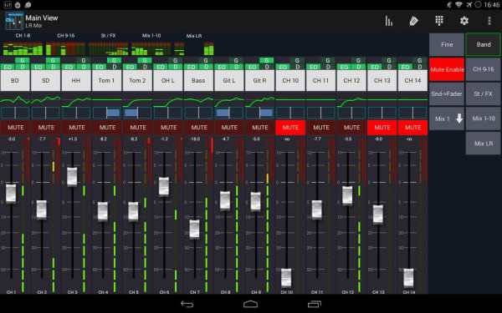Open the overflow menu dots

pyautogui.click(x=489, y=21)
